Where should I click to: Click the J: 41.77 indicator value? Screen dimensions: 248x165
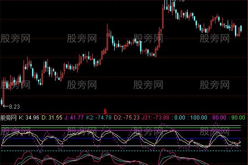(74, 118)
